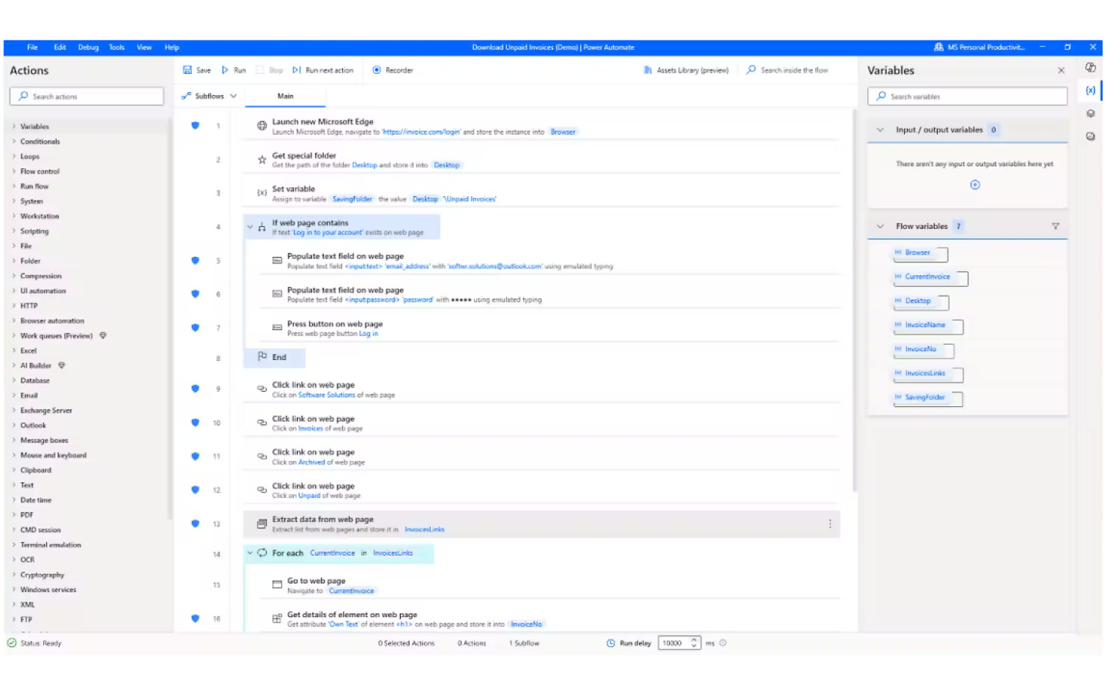This screenshot has height=698, width=1106.
Task: Click the MS Personal Productivity environment icon
Action: click(x=939, y=47)
